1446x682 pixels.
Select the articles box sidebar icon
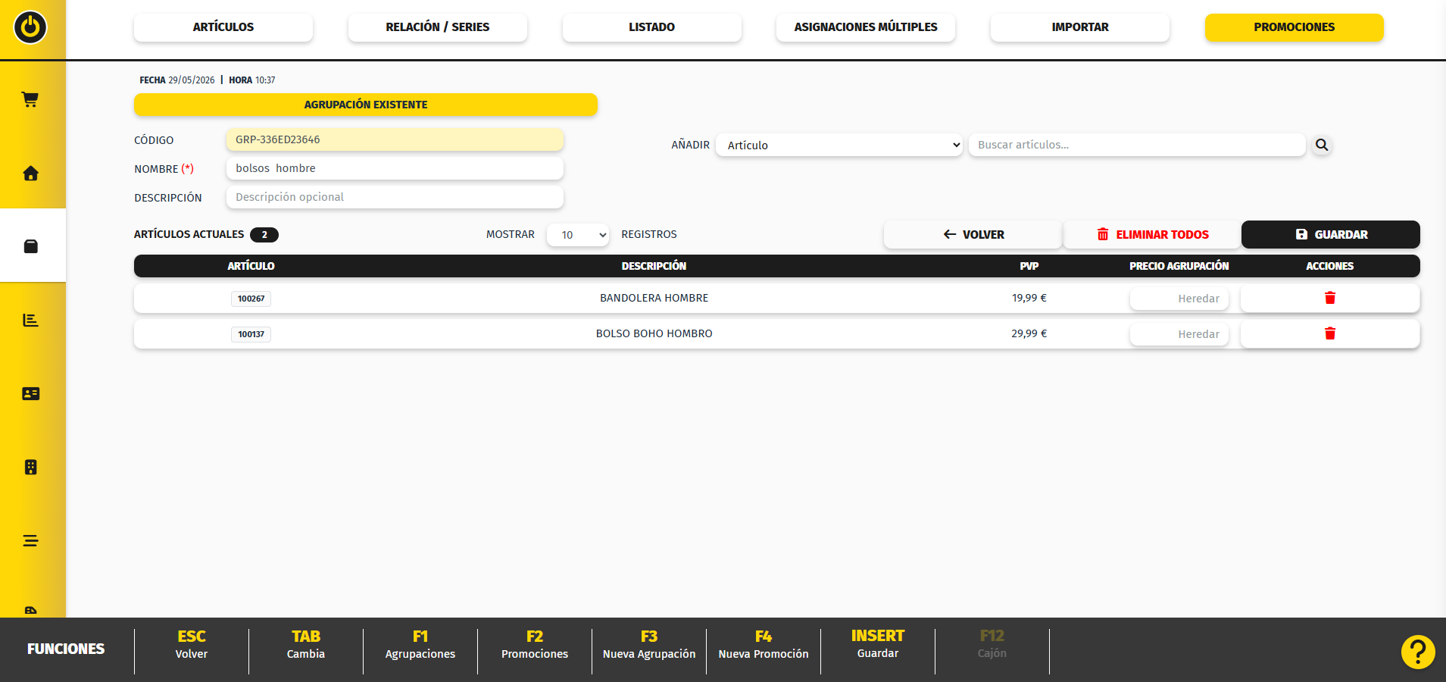coord(30,246)
